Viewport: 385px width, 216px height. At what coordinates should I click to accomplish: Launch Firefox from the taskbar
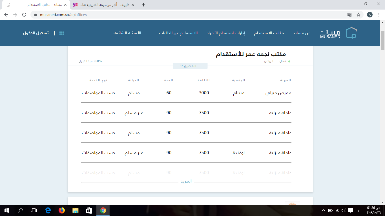point(61,210)
